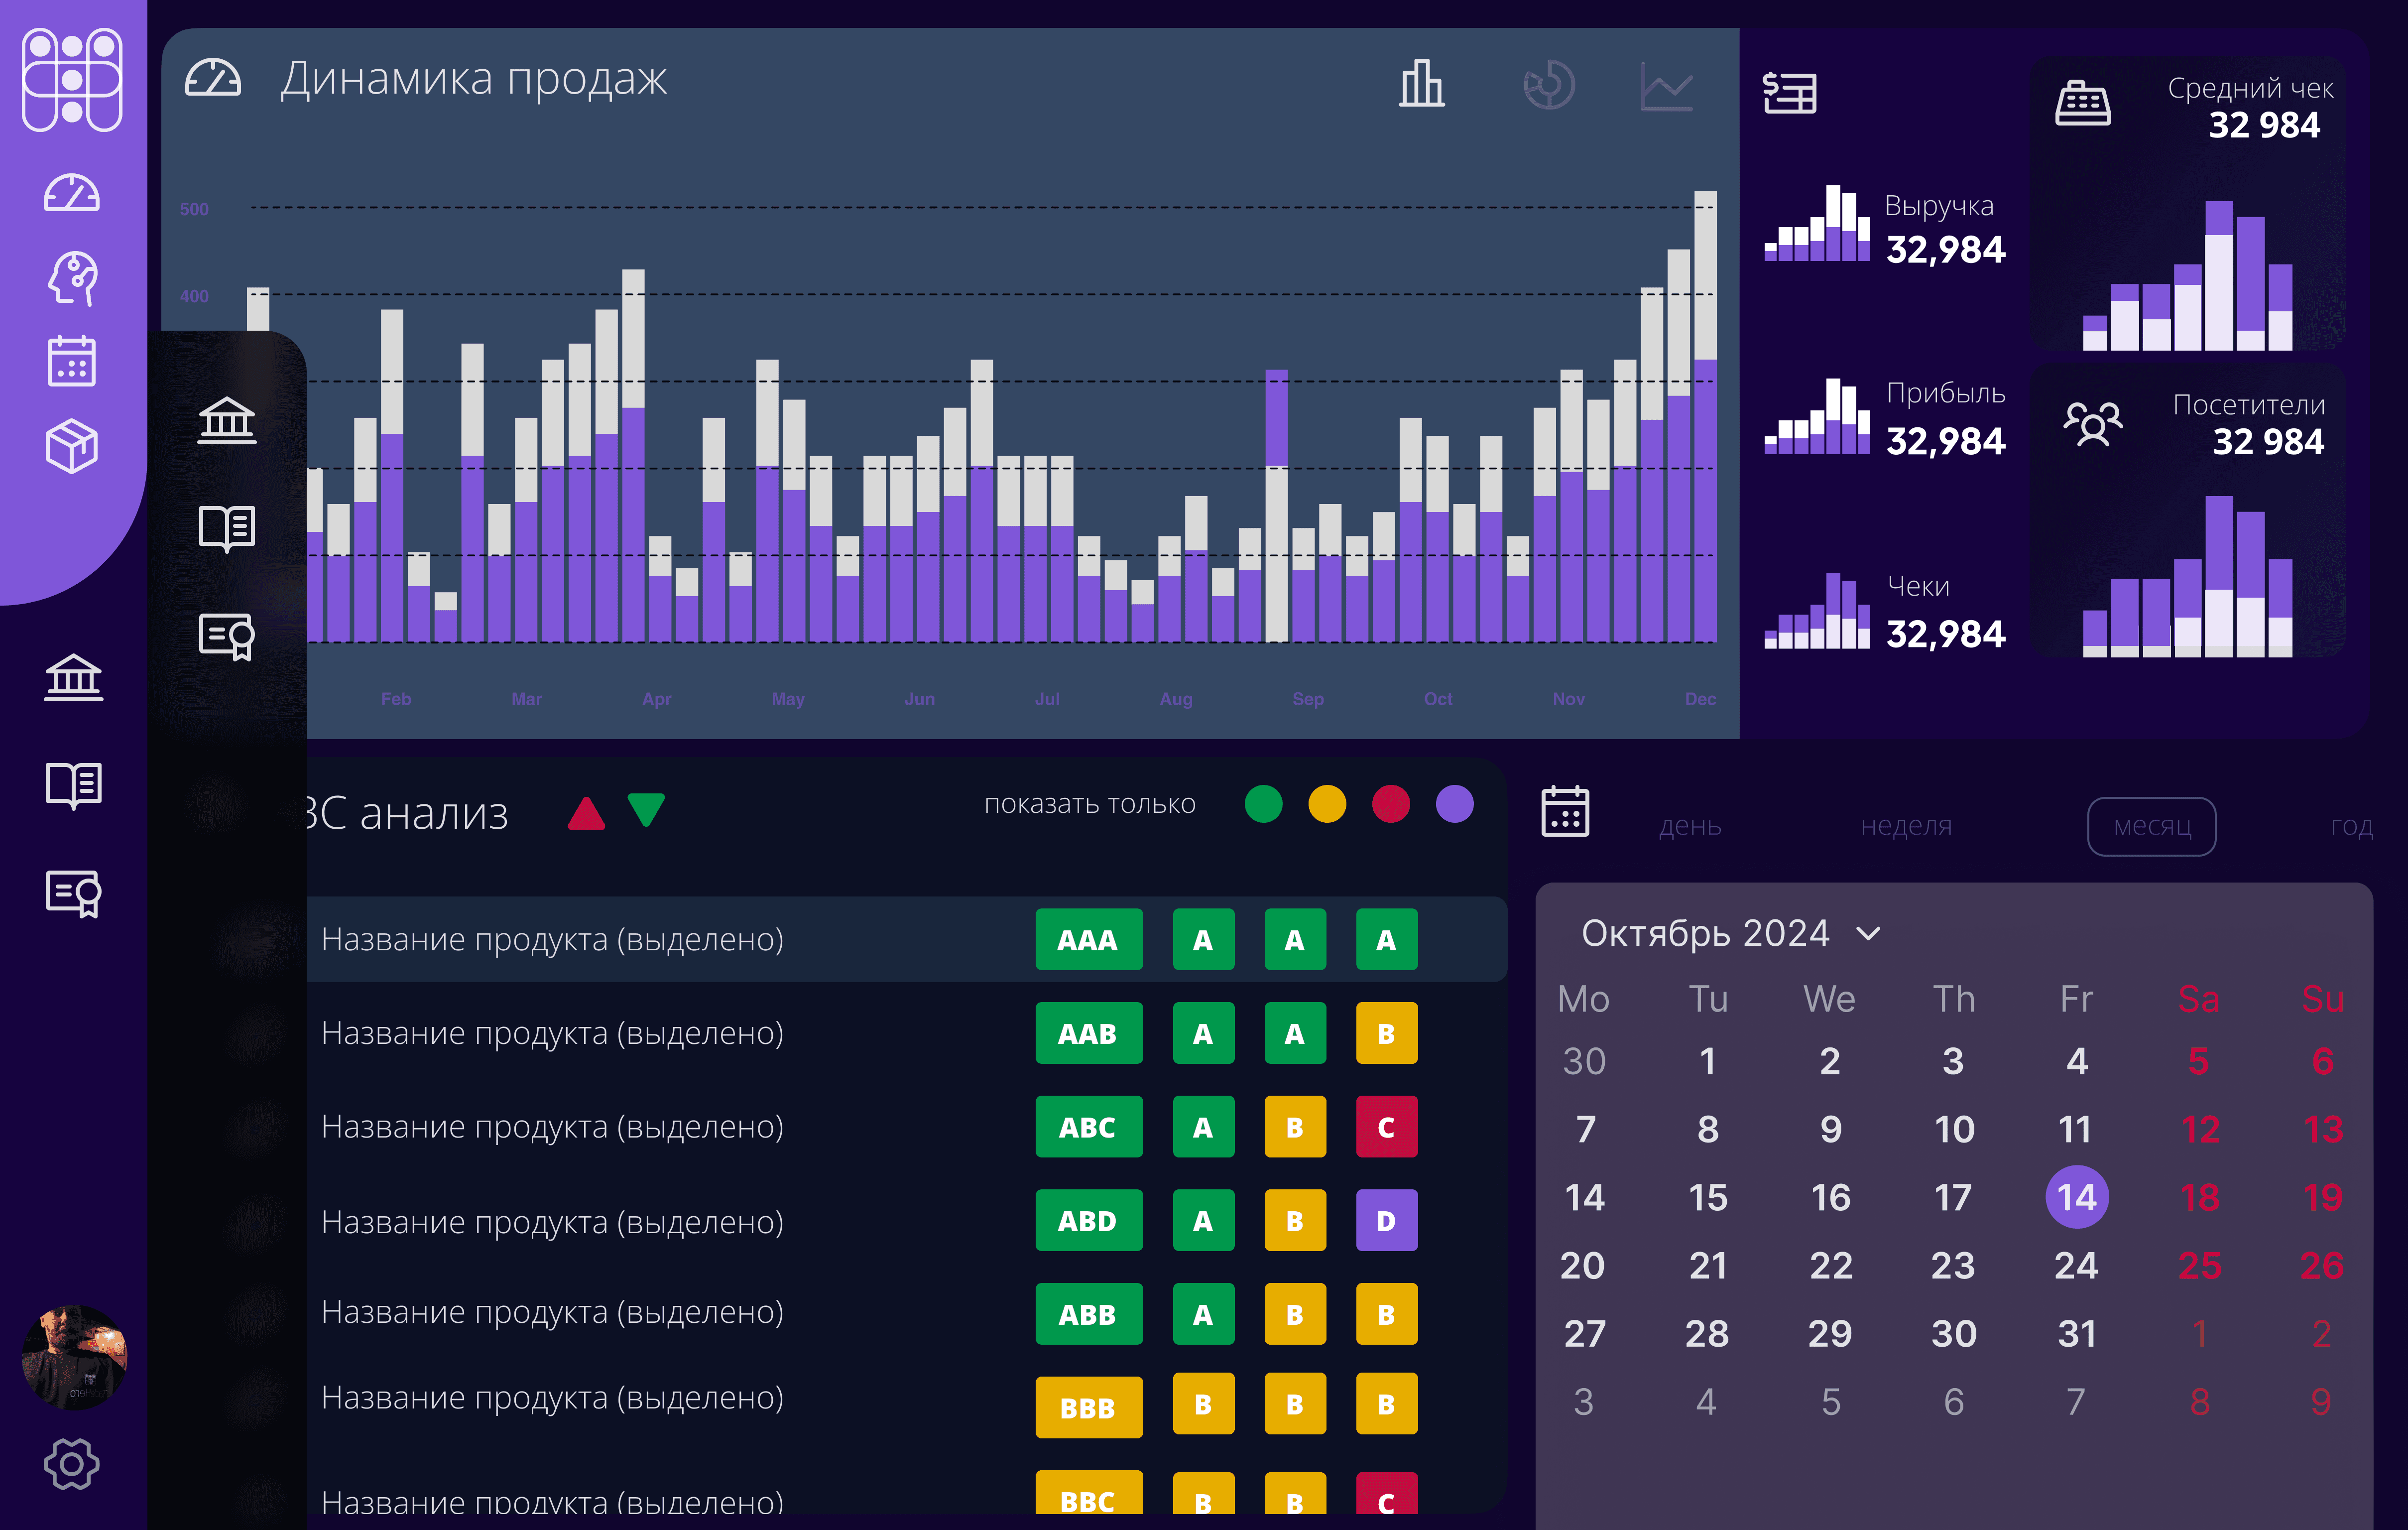Viewport: 2408px width, 1530px height.
Task: Click the bank building icon in flyout panel
Action: 227,420
